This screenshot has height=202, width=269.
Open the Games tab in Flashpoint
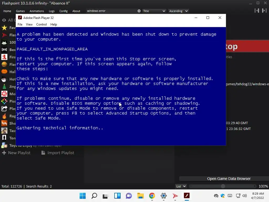pos(20,11)
